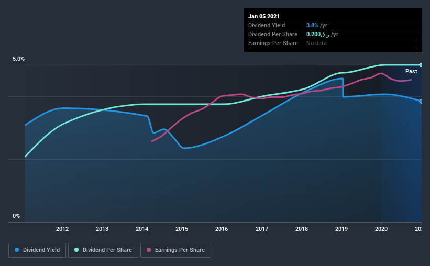
Task: Click the 2014 x-axis label
Action: 142,229
